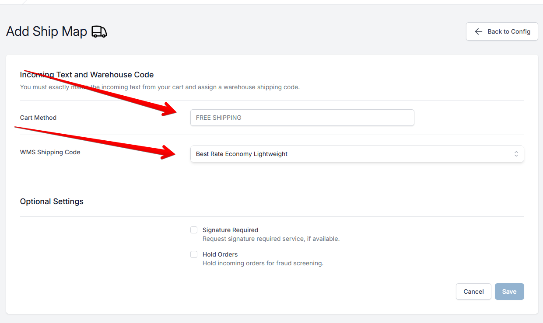543x323 pixels.
Task: Click the signature service description text
Action: 271,239
